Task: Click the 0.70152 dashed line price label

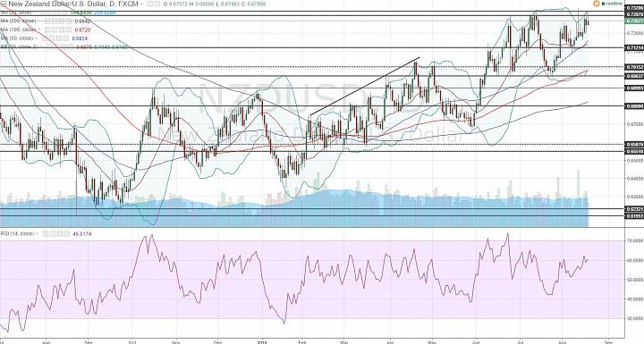Action: pyautogui.click(x=634, y=66)
